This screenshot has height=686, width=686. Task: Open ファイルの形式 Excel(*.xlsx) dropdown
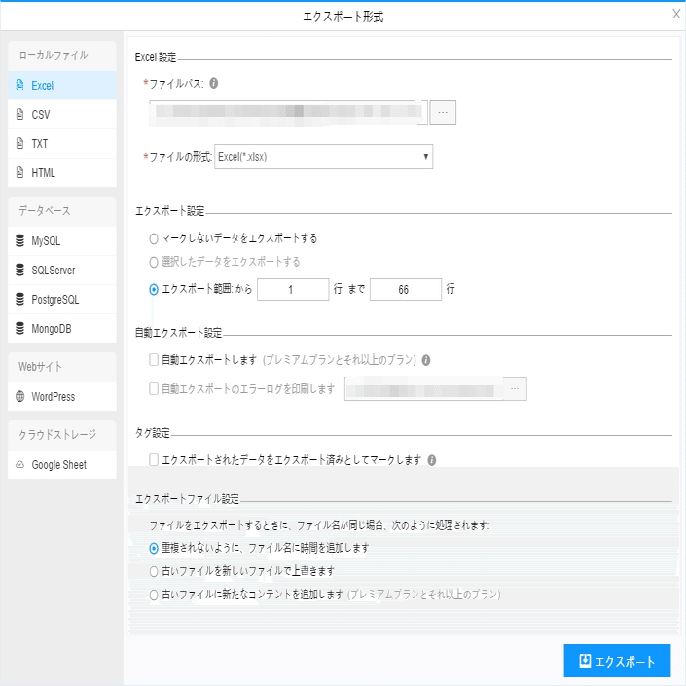coord(323,157)
